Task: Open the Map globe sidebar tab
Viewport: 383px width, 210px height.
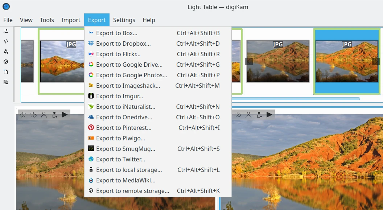Action: [x=6, y=62]
